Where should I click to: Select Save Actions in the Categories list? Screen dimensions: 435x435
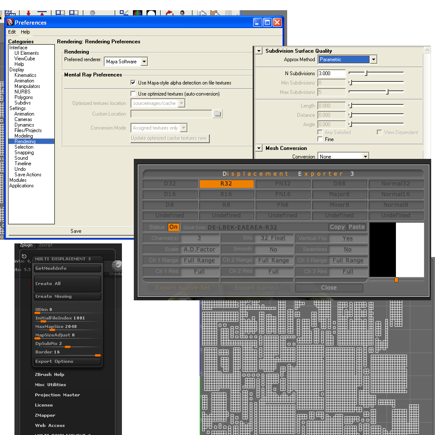[x=28, y=175]
